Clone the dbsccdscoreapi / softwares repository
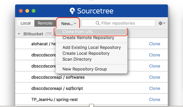The width and height of the screenshot is (183, 107). 154,77
